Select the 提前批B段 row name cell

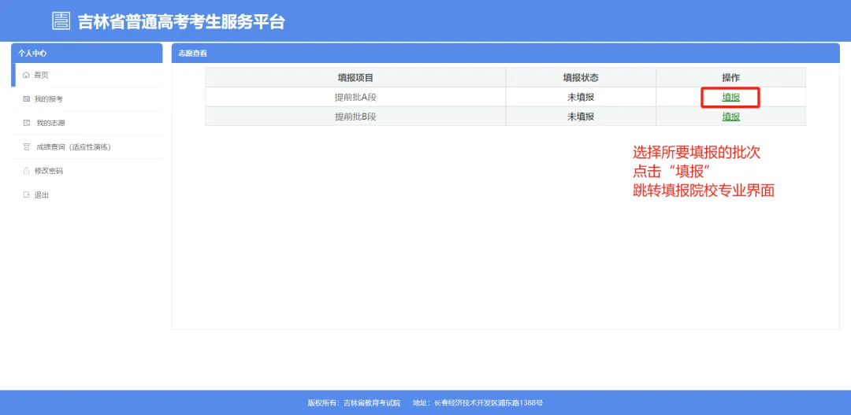point(355,117)
